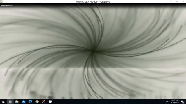Select the media player taskbar icon

(10, 101)
